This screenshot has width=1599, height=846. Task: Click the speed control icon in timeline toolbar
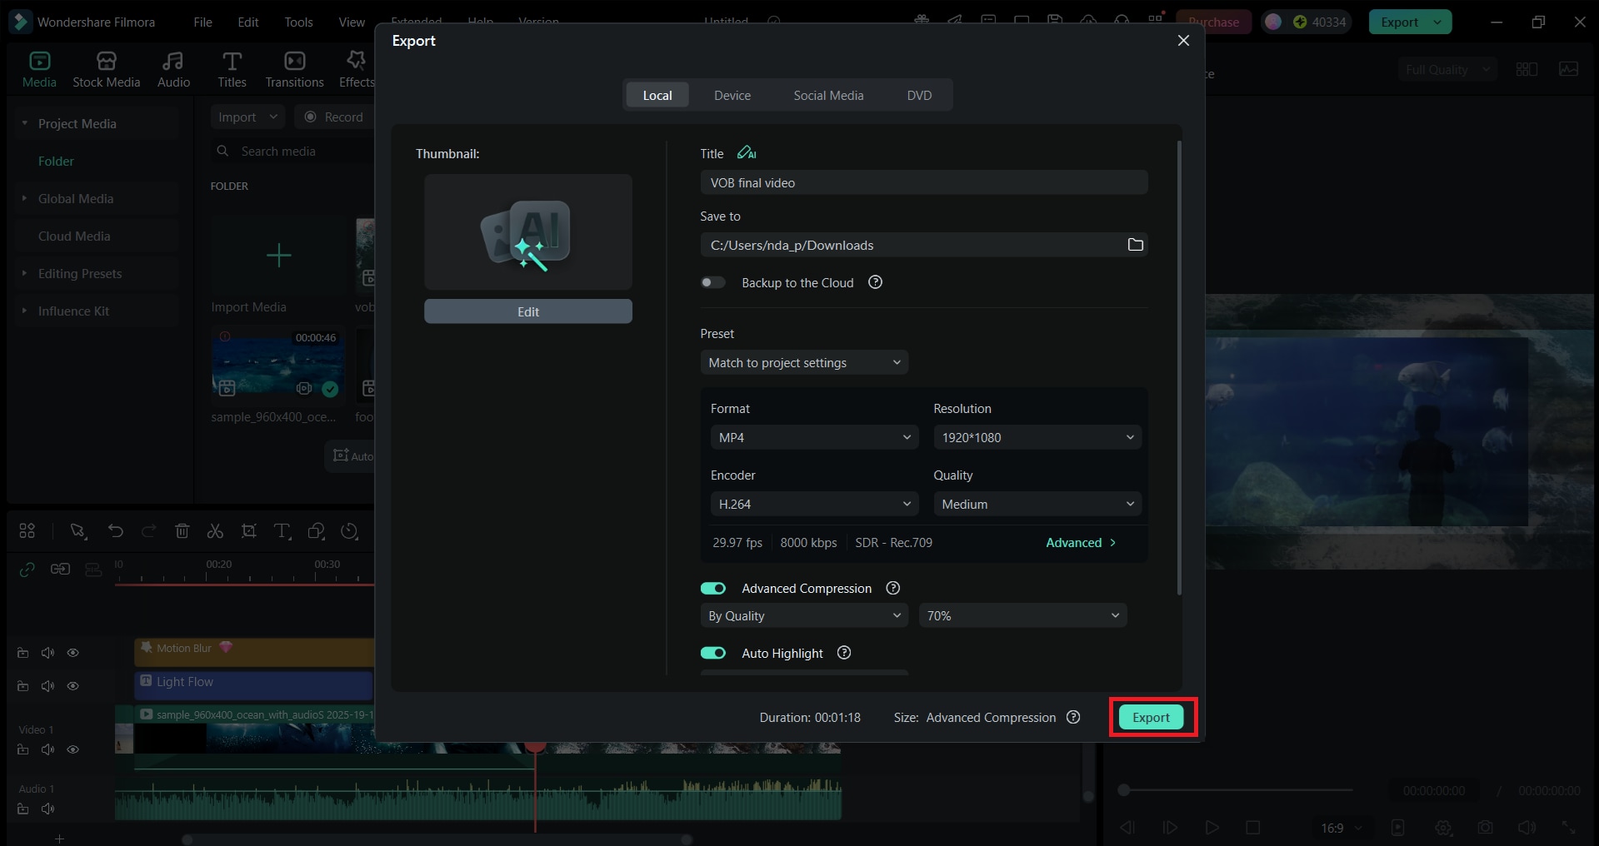pos(350,531)
